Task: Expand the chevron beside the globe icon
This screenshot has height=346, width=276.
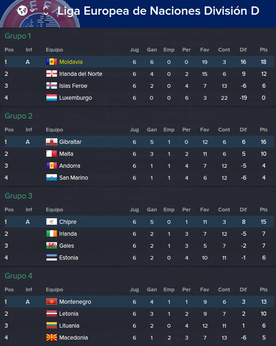Action: click(32, 11)
